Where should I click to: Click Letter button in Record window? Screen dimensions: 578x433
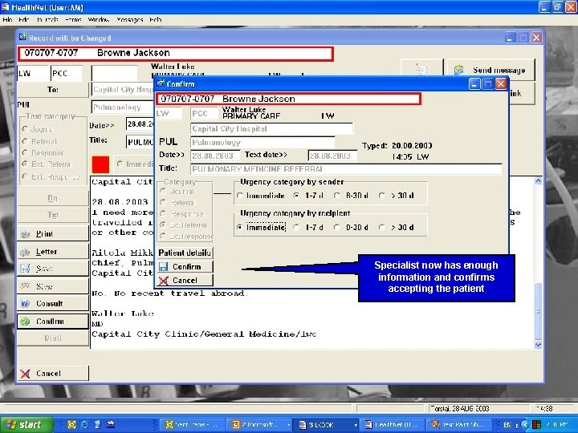53,252
